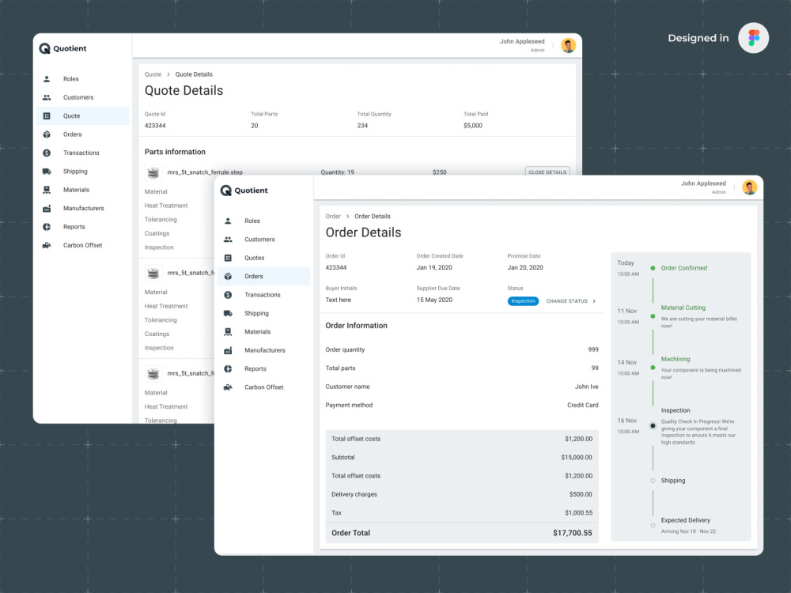Go to Manufacturers label in Order Details sidebar
Screen dimensions: 791x593
(265, 350)
